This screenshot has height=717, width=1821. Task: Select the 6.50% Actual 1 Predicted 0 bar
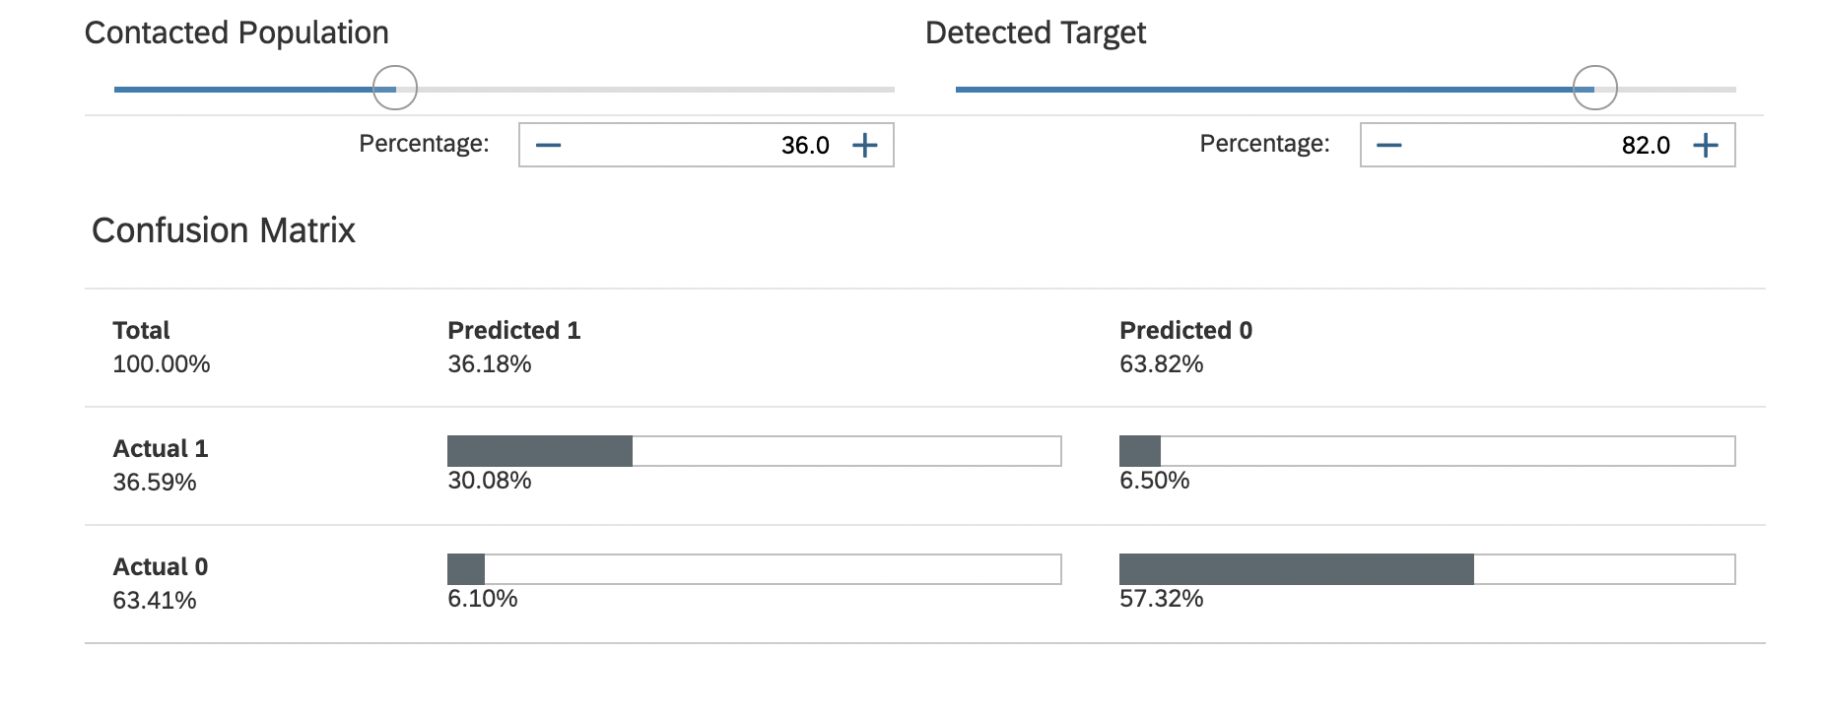tap(1140, 451)
